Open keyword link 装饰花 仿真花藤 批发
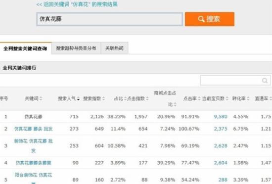272x184 pixels. [33, 146]
